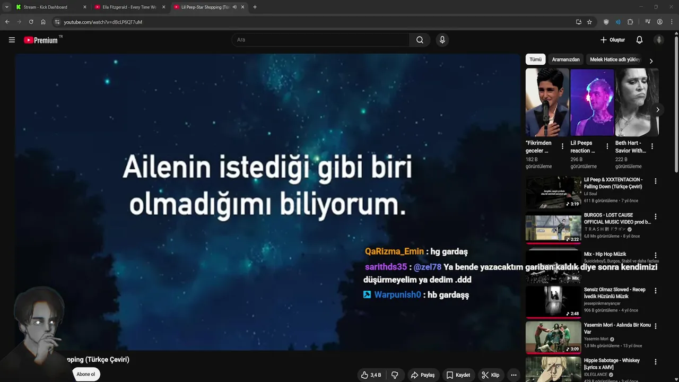Close the Ella Fitzgerald tab

(163, 7)
